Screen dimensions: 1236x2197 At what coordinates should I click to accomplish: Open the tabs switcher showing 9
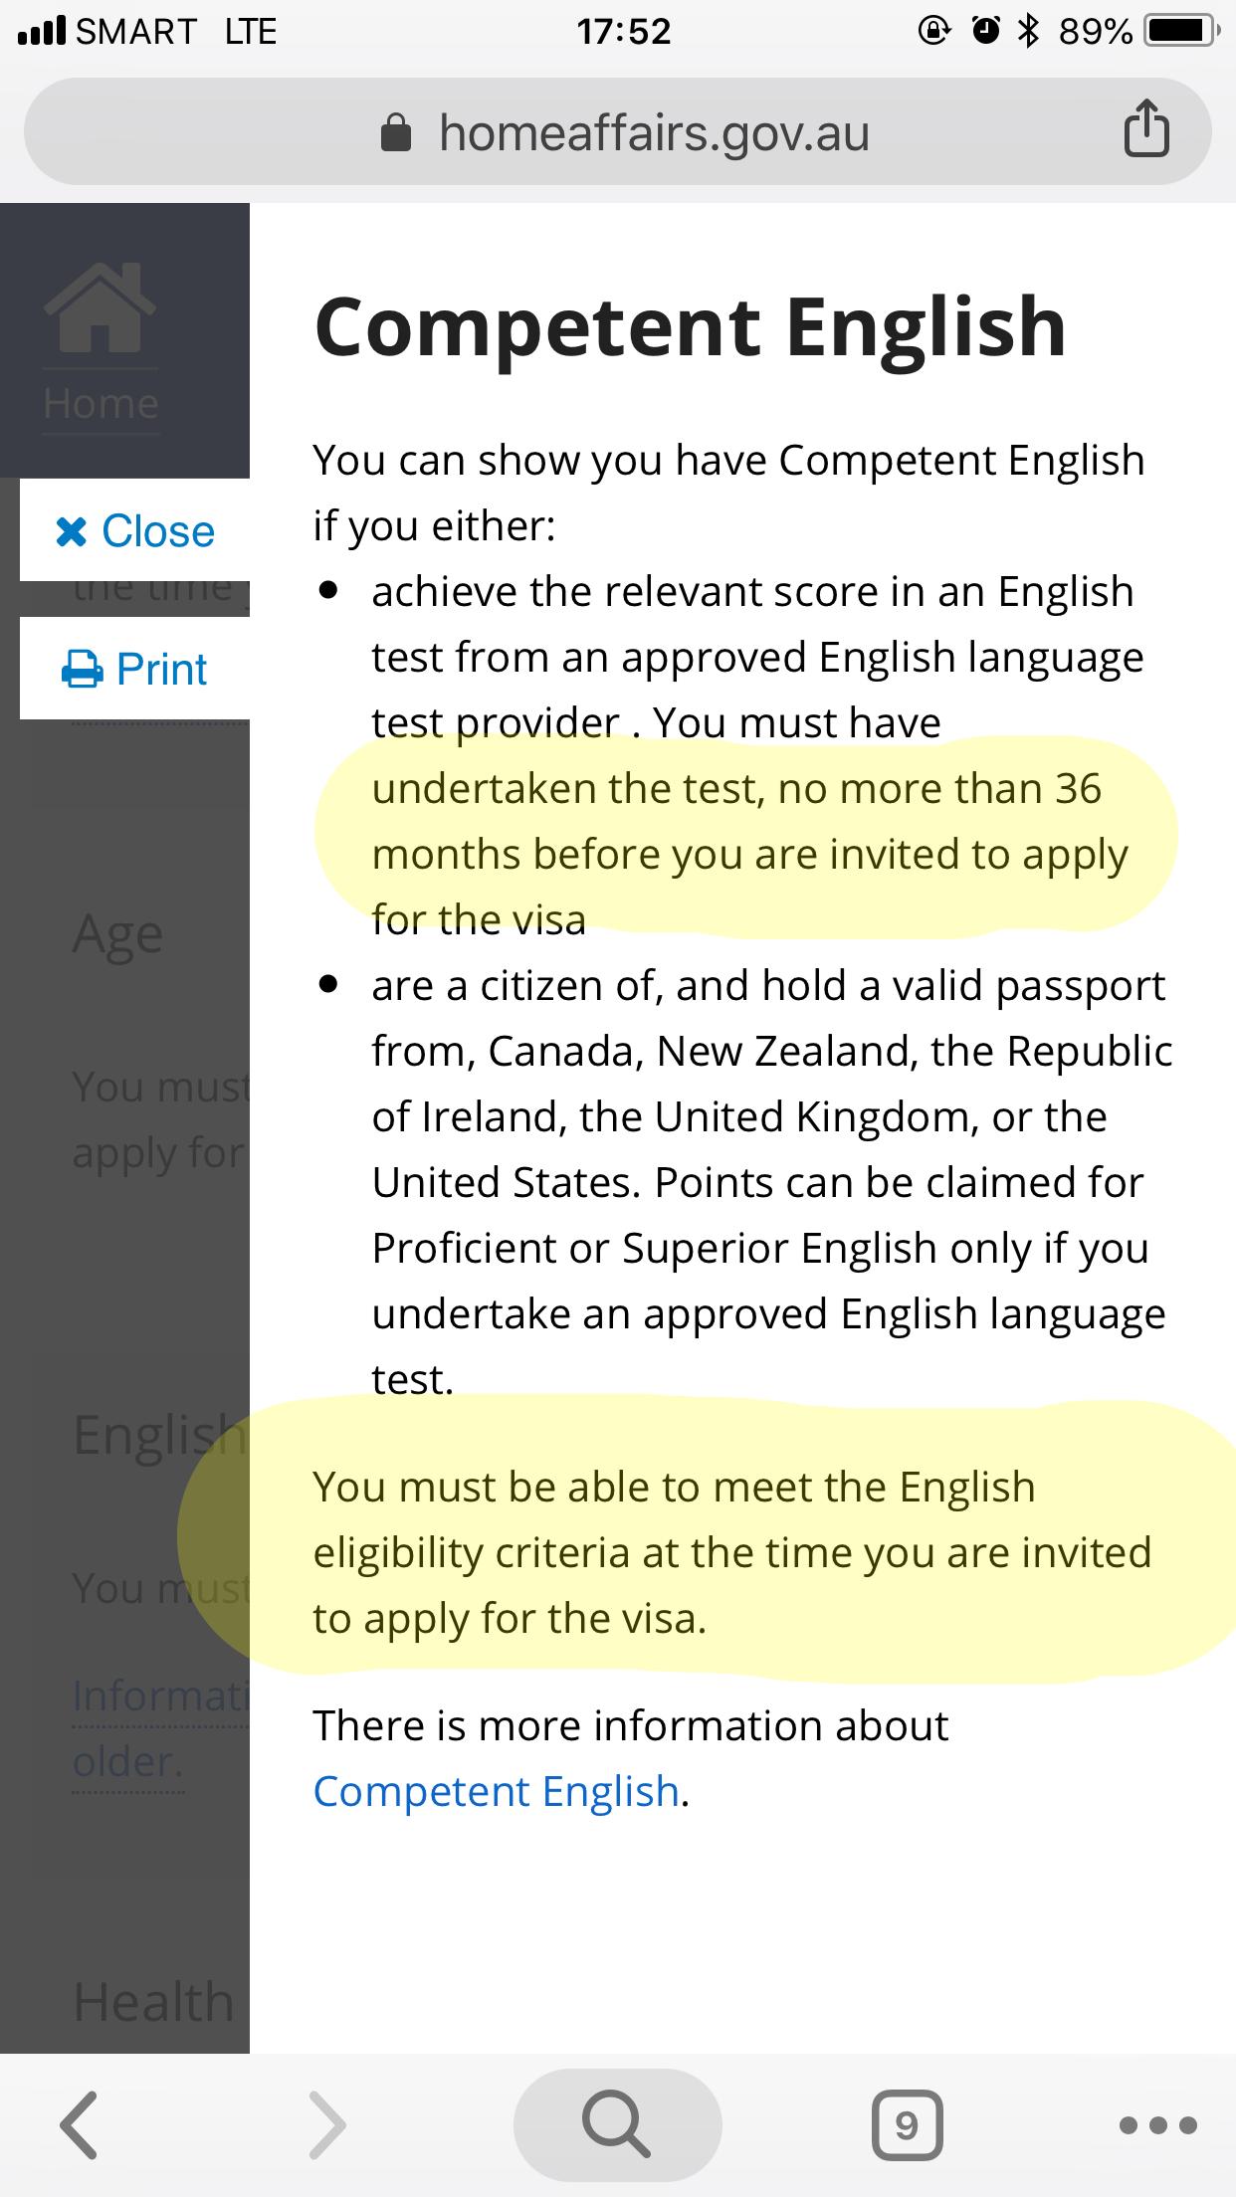tap(907, 2125)
